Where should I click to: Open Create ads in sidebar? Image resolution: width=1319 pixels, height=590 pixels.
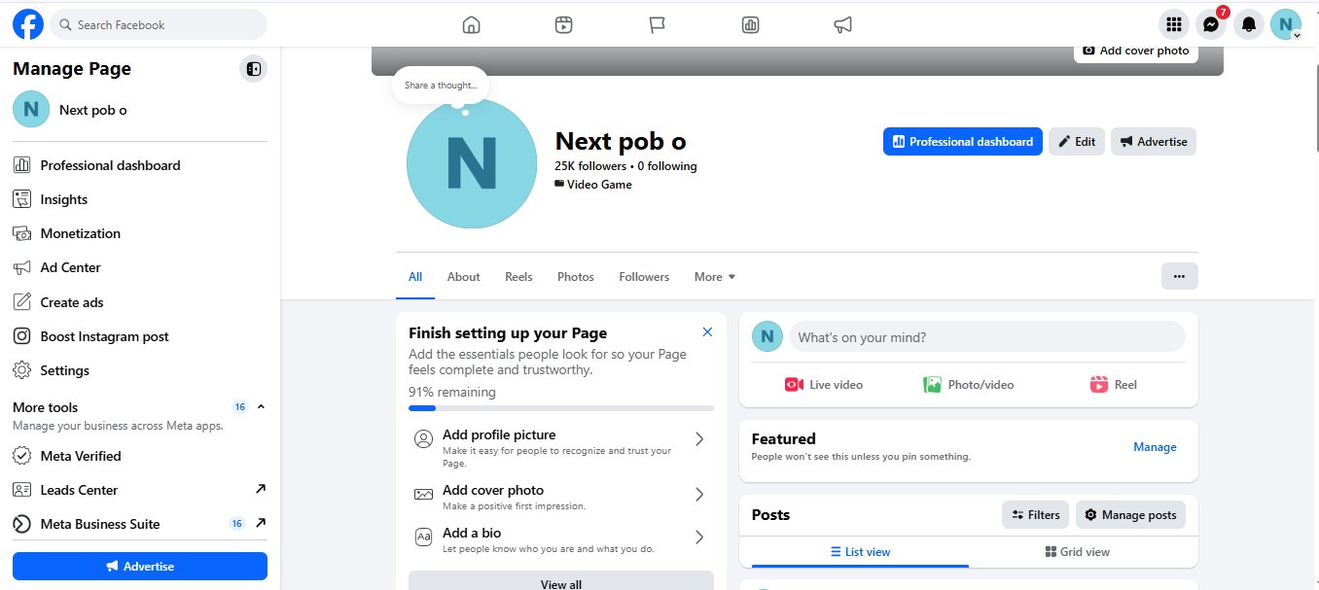click(139, 302)
